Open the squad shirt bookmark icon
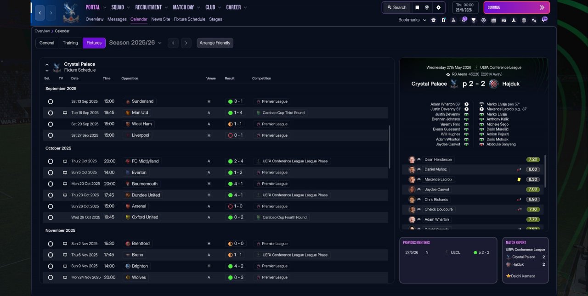 click(433, 20)
